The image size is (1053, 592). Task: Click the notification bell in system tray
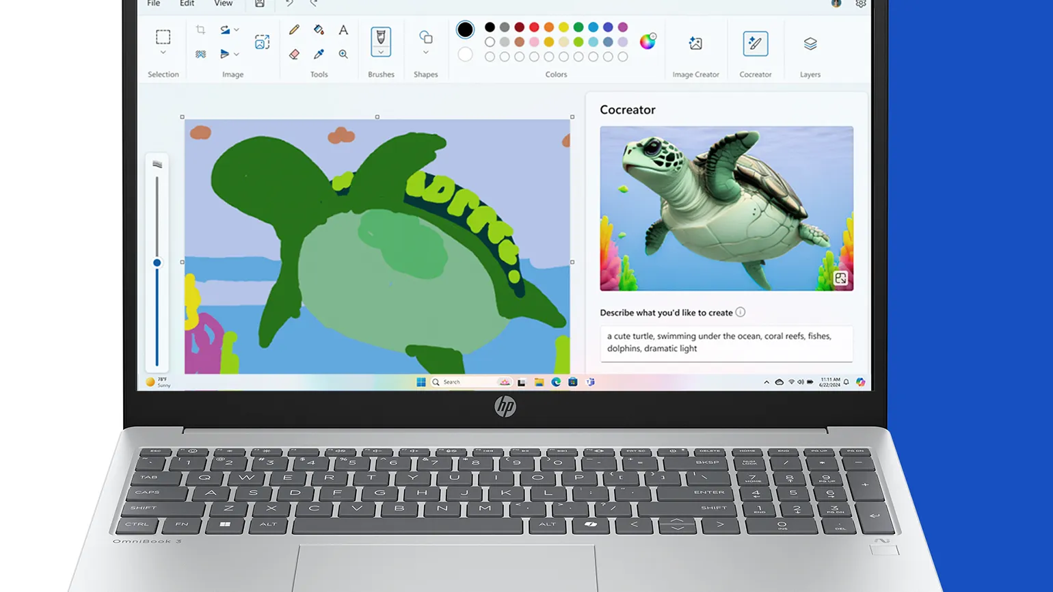tap(847, 382)
